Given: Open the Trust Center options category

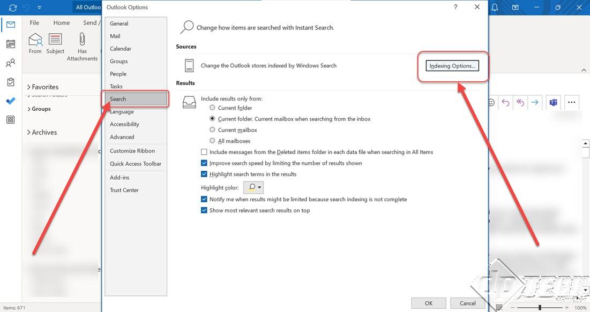Looking at the screenshot, I should [136, 190].
